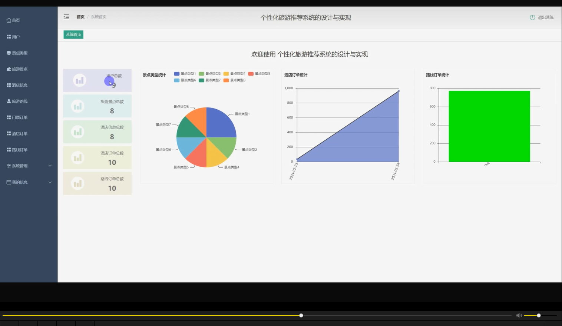Image resolution: width=562 pixels, height=326 pixels.
Task: Expand the 我的信息 submenu chevron
Action: (50, 182)
